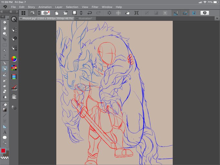The image size is (220, 165).
Task: Open the Color Set palette
Action: click(x=14, y=68)
